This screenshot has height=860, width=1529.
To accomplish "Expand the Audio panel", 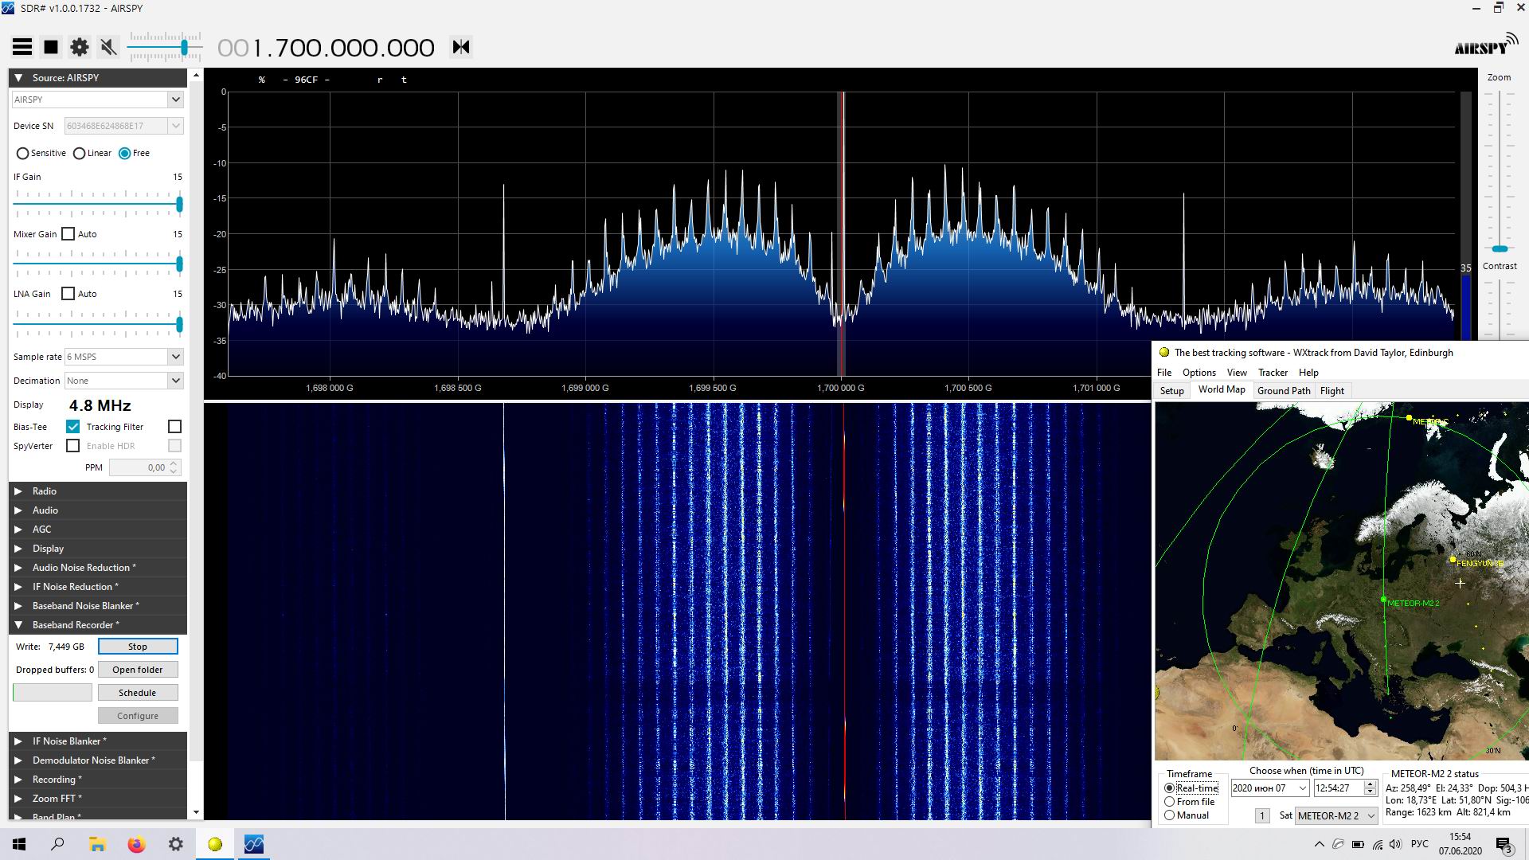I will click(18, 510).
